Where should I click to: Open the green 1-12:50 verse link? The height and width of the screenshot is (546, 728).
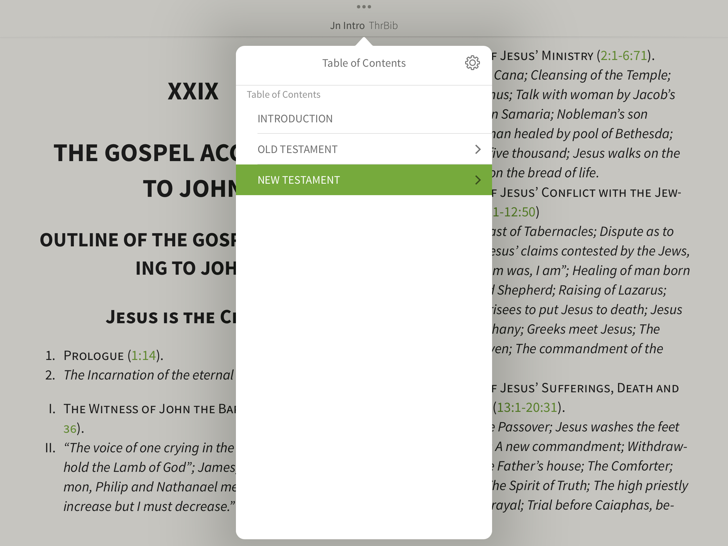514,212
